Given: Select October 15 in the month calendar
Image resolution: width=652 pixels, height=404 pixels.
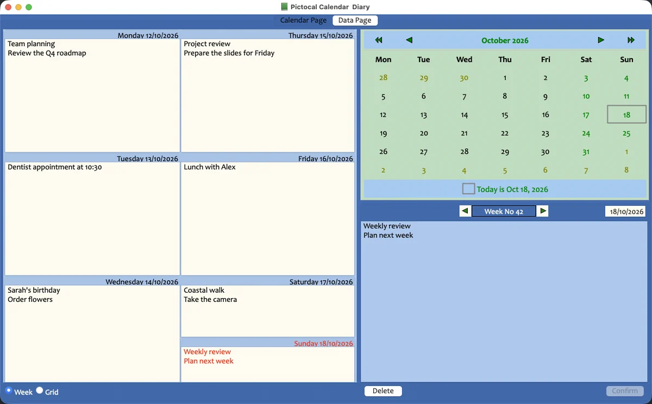Looking at the screenshot, I should 505,115.
